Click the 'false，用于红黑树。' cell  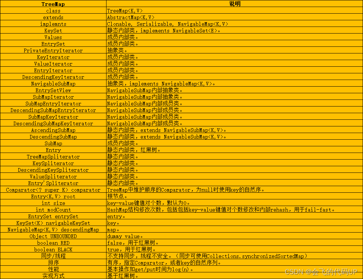click(234, 243)
